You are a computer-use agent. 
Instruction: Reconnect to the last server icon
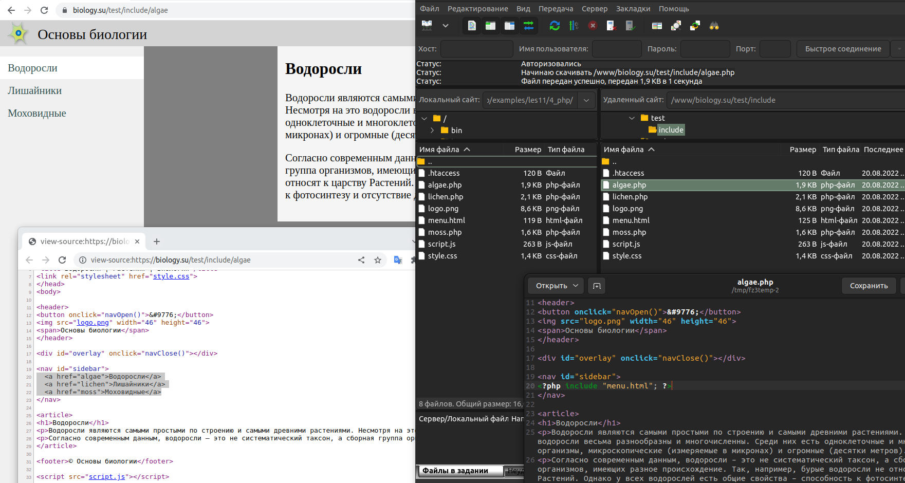[630, 25]
